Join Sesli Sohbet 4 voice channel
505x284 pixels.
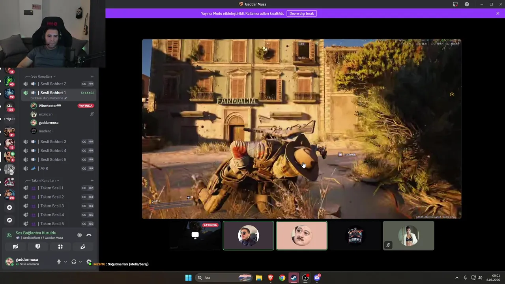point(58,151)
